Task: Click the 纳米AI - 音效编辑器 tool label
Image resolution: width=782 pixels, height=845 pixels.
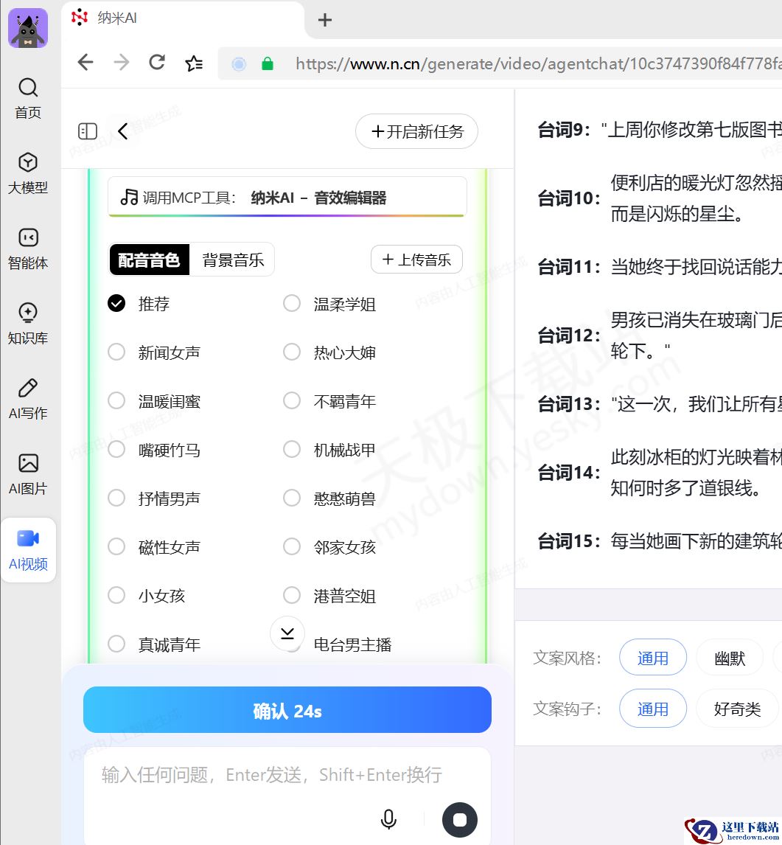Action: tap(318, 198)
